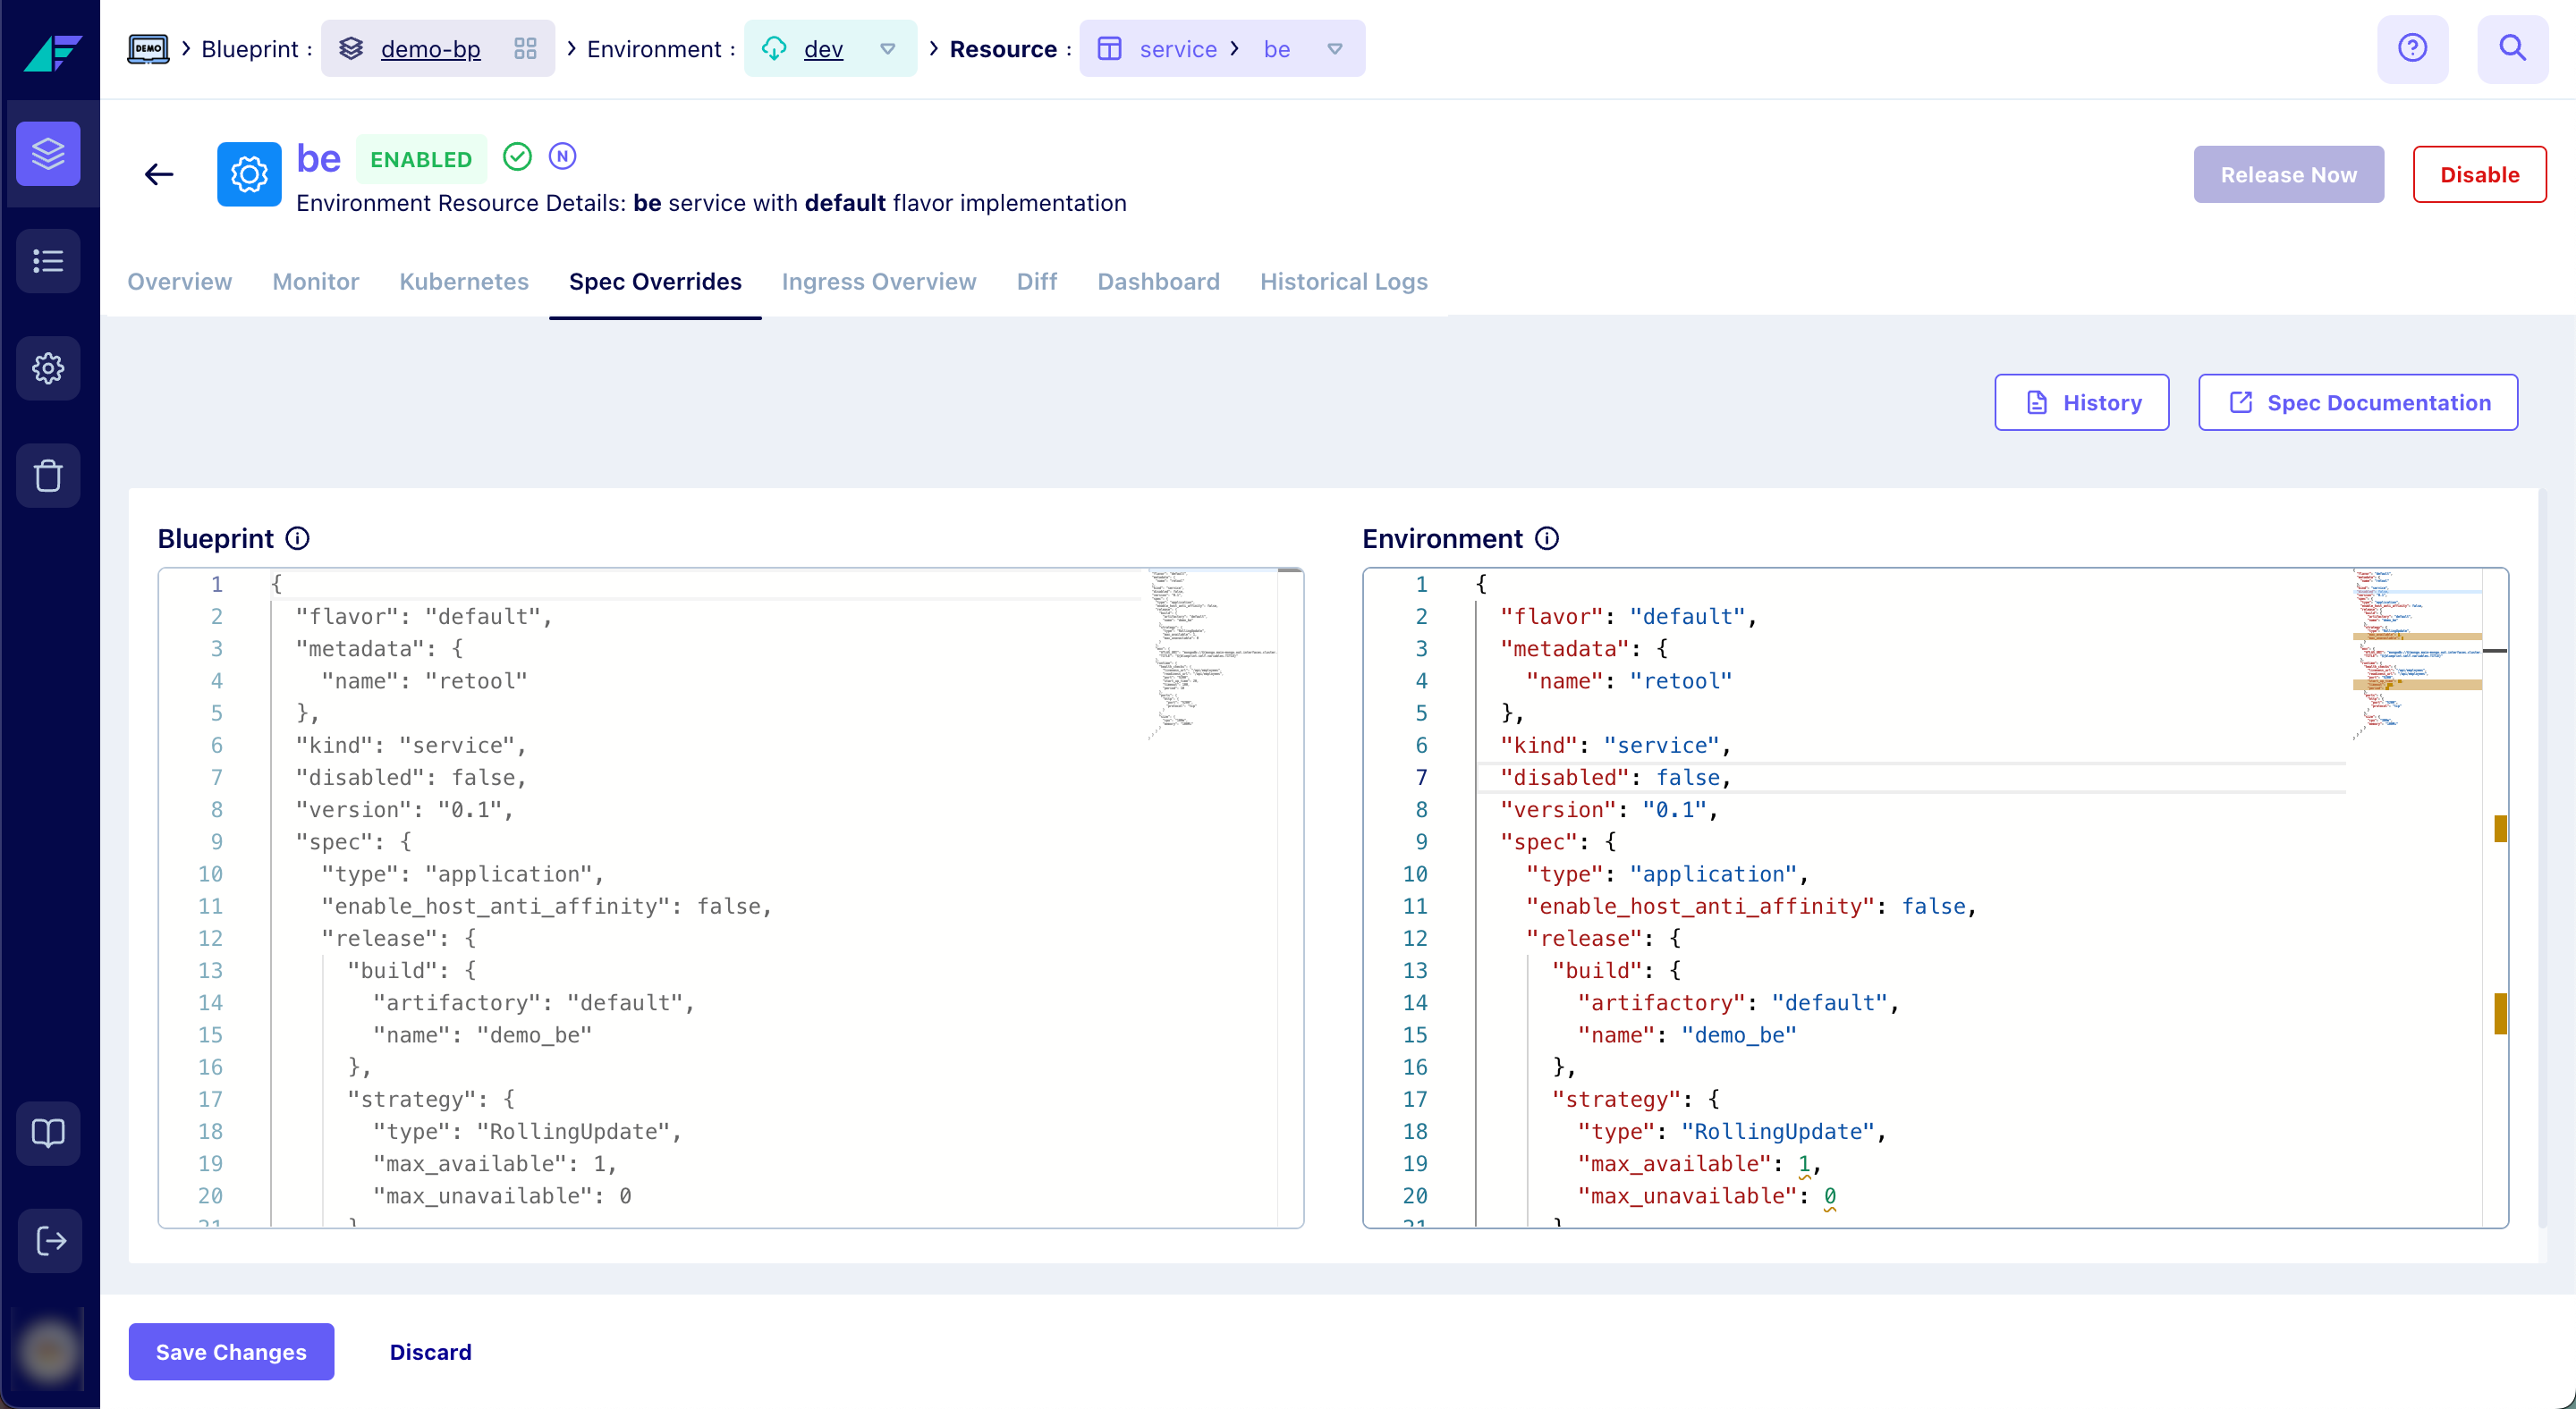Switch to the Diff tab
2576x1409 pixels.
pyautogui.click(x=1037, y=282)
